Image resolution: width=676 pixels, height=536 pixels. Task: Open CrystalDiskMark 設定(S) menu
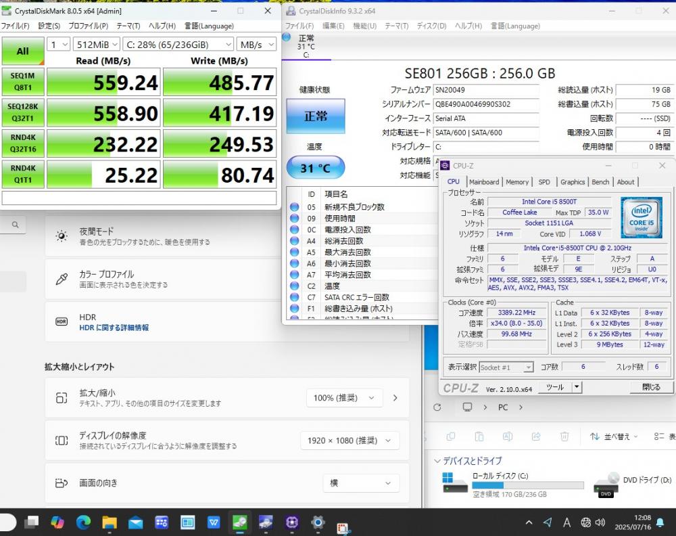click(49, 26)
